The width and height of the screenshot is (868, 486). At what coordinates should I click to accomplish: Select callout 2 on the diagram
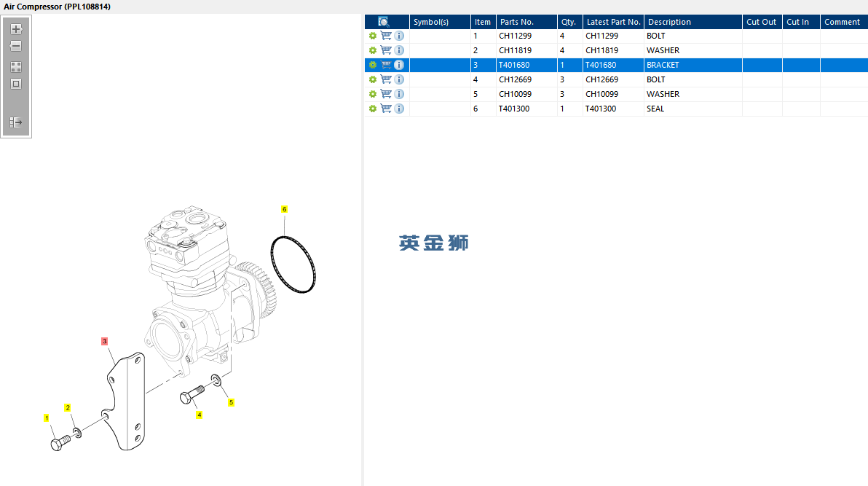click(x=68, y=408)
